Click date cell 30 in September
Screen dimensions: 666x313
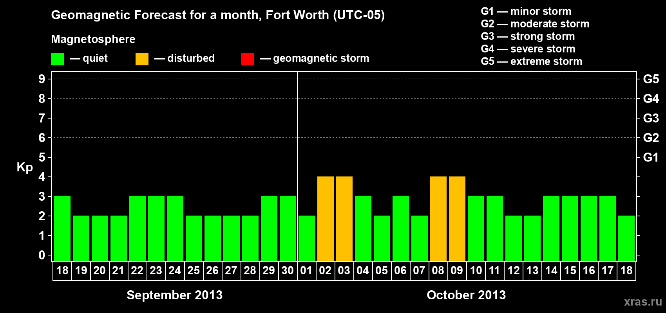(x=288, y=271)
